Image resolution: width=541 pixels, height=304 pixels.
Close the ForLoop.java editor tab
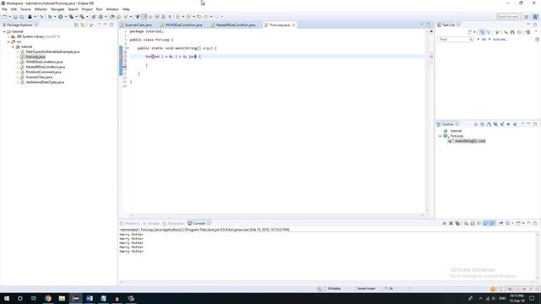click(293, 24)
